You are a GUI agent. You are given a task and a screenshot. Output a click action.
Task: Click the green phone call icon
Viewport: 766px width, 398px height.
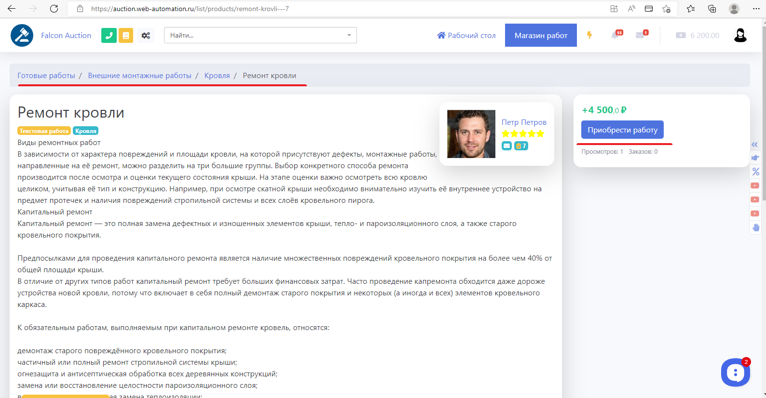pyautogui.click(x=109, y=35)
